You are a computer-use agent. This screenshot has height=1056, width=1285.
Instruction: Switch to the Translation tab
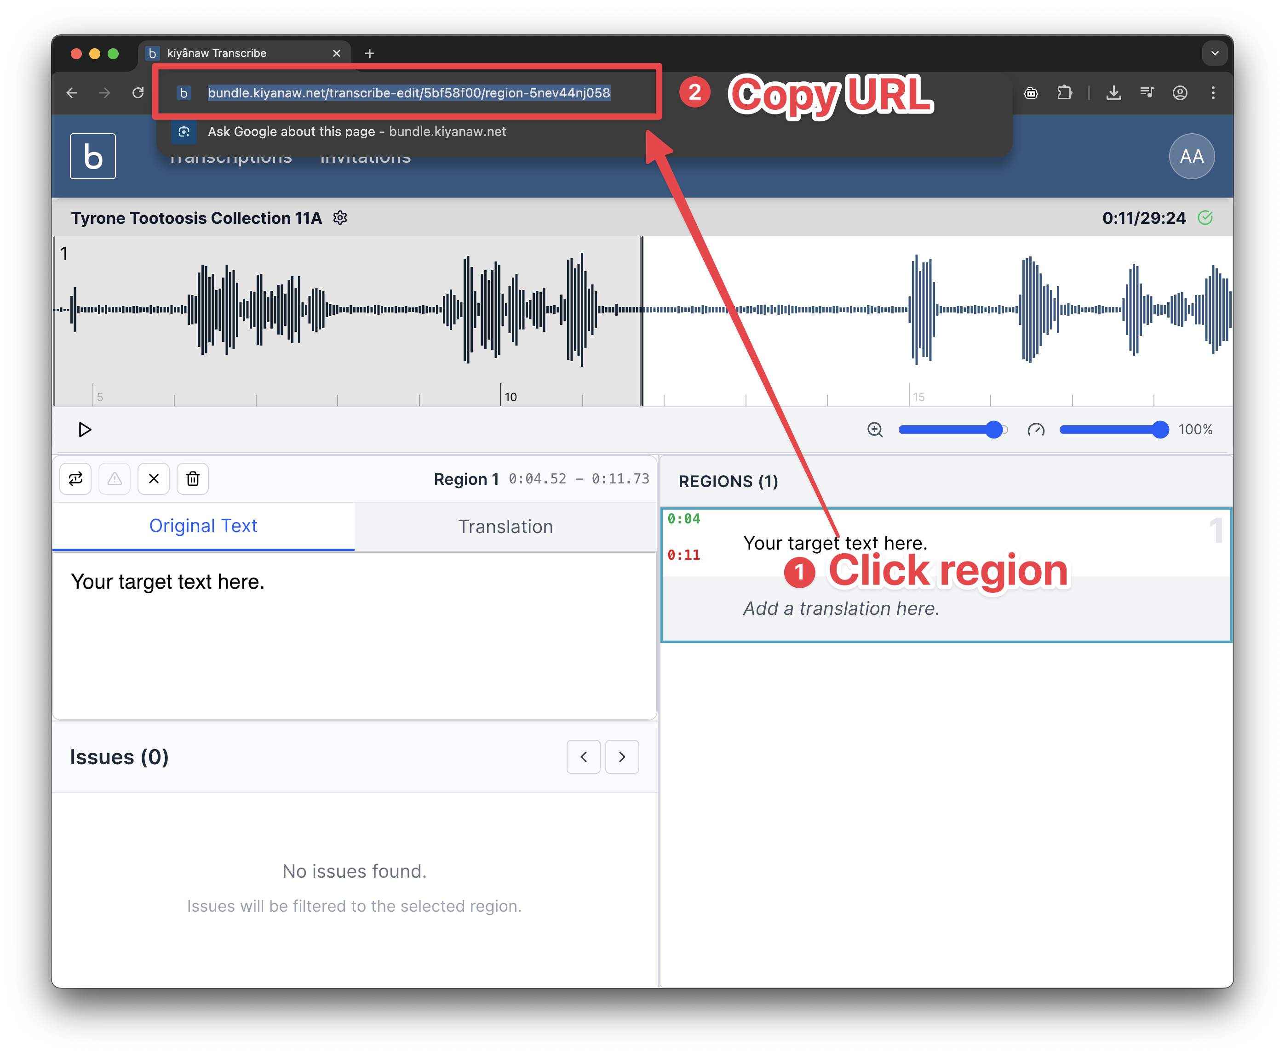tap(505, 527)
